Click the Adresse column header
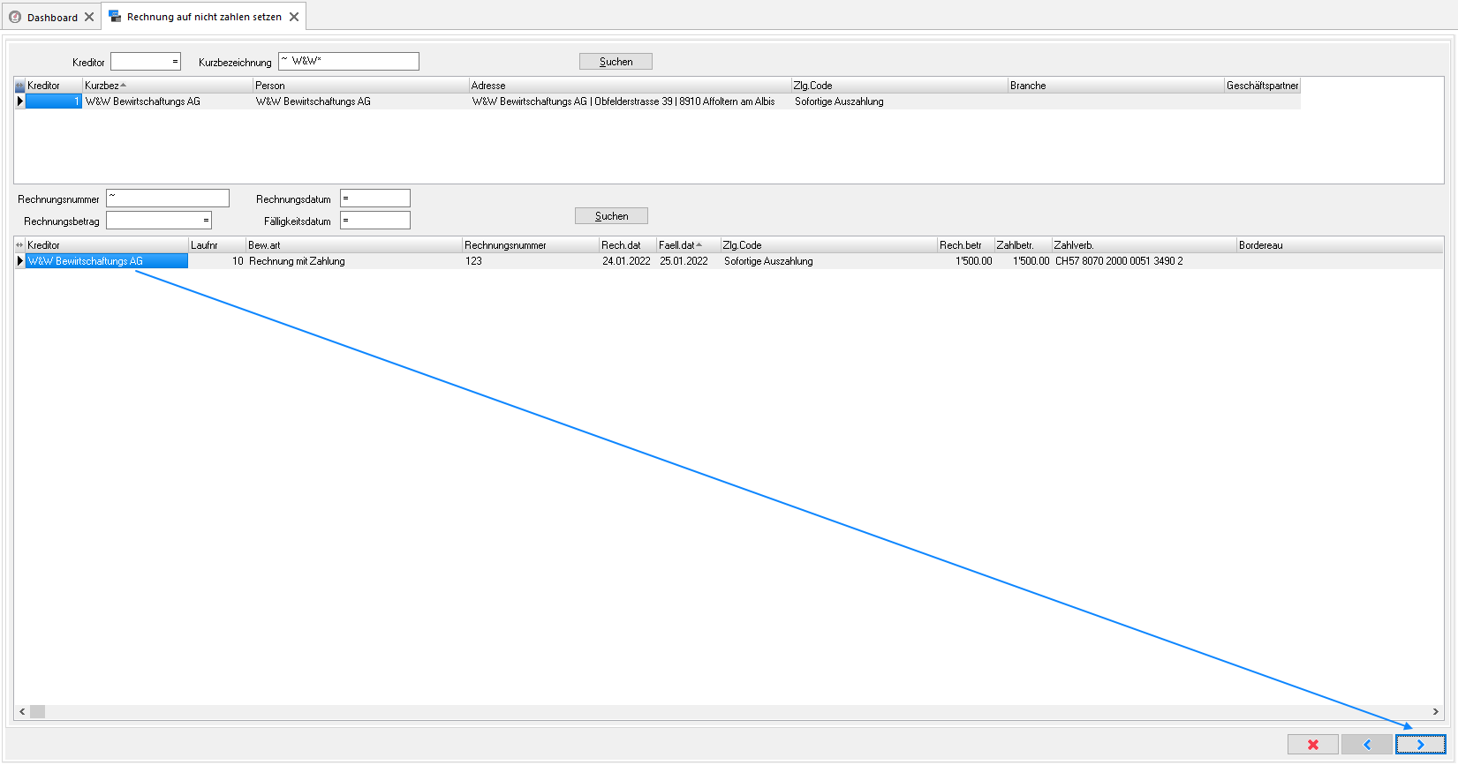The image size is (1458, 765). tap(630, 86)
